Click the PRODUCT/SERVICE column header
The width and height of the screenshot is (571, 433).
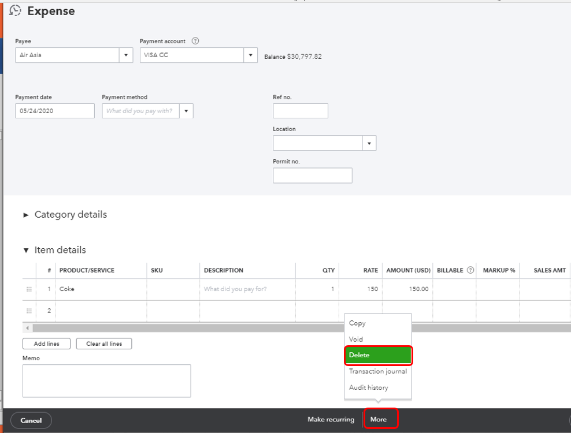coord(87,270)
